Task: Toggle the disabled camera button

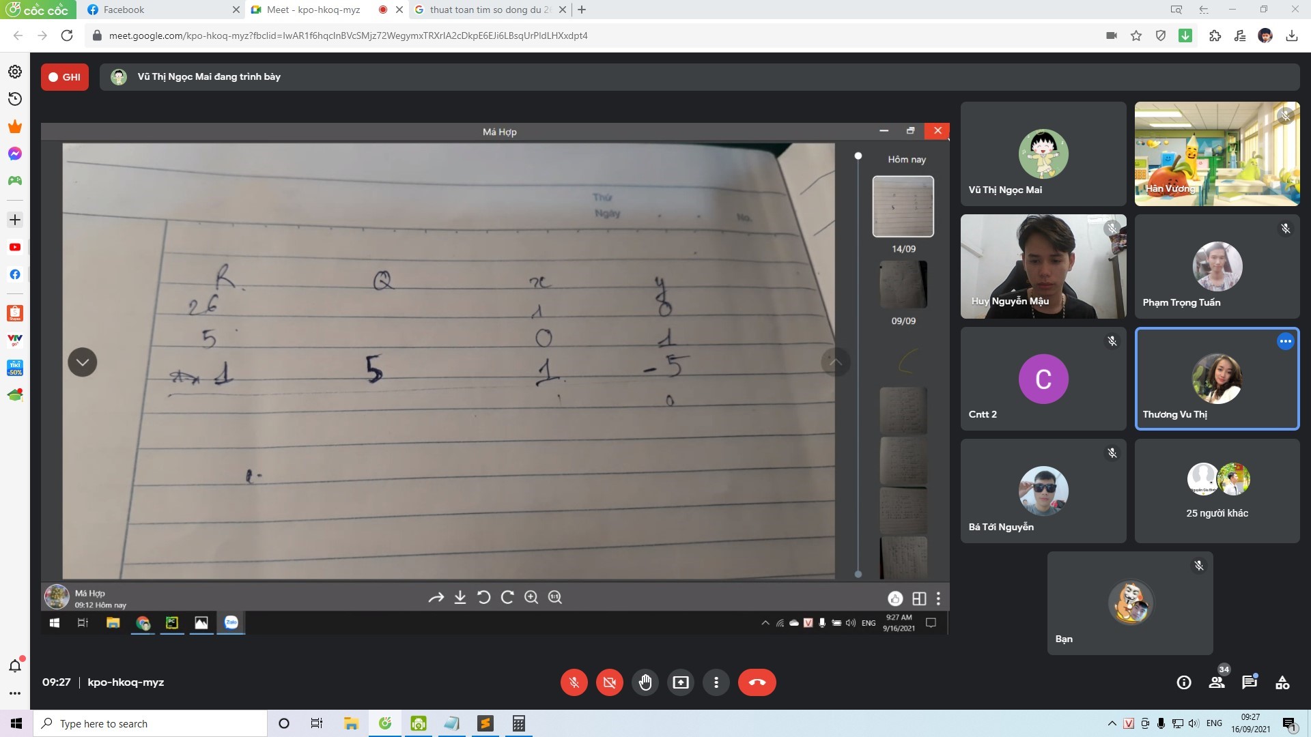Action: 610,682
